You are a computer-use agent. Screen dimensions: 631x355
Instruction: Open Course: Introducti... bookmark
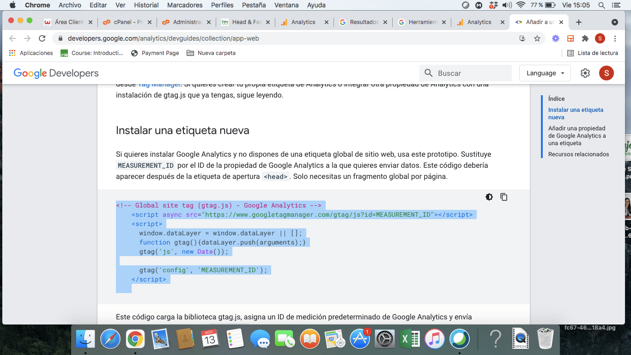pos(92,53)
